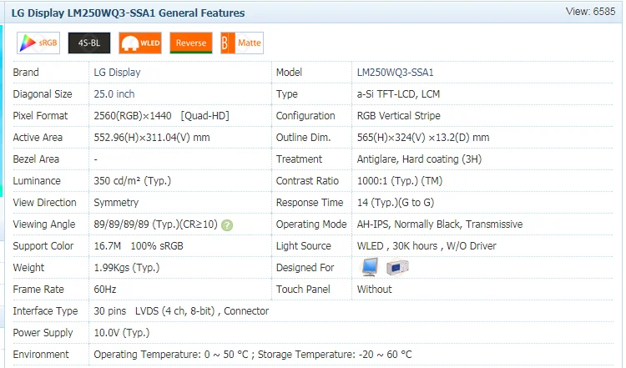
Task: Select the 14 (Typ.)(G to G) response time
Action: tap(396, 203)
